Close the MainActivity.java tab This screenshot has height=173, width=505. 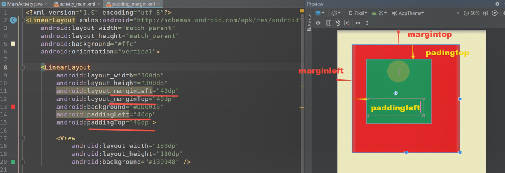[x=46, y=4]
